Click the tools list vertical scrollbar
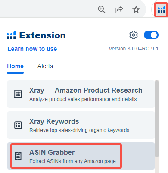The image size is (168, 173). pos(157,119)
